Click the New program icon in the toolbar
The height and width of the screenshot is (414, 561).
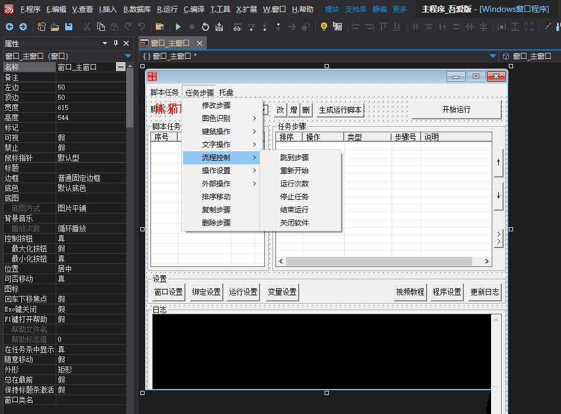point(40,27)
